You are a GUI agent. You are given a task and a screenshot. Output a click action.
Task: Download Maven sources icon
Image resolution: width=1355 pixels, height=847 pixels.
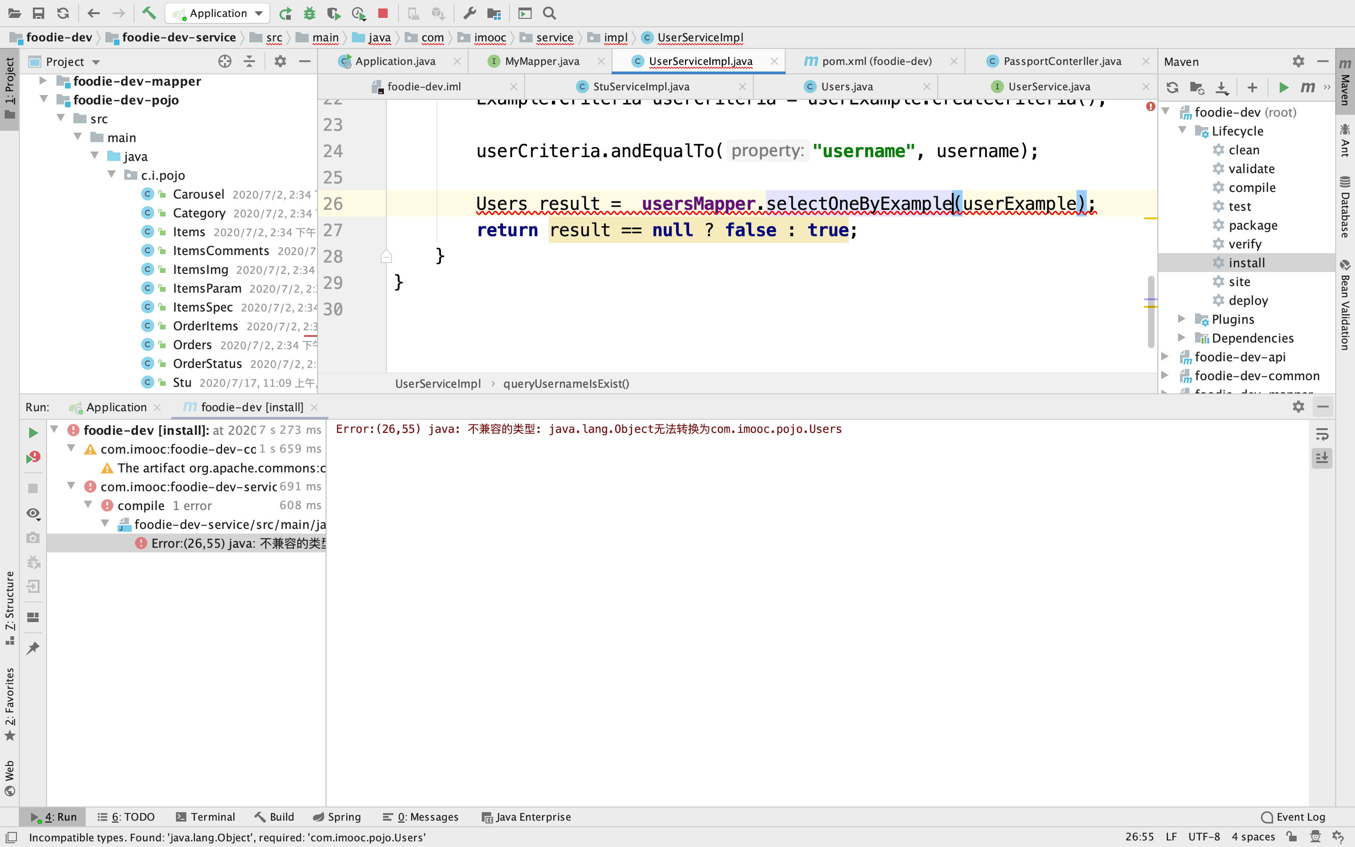1222,88
